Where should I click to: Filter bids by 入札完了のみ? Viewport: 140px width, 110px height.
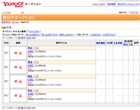[109, 35]
